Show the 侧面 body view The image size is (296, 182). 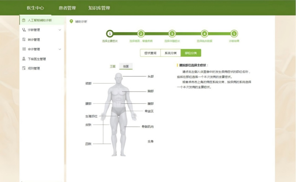click(126, 66)
